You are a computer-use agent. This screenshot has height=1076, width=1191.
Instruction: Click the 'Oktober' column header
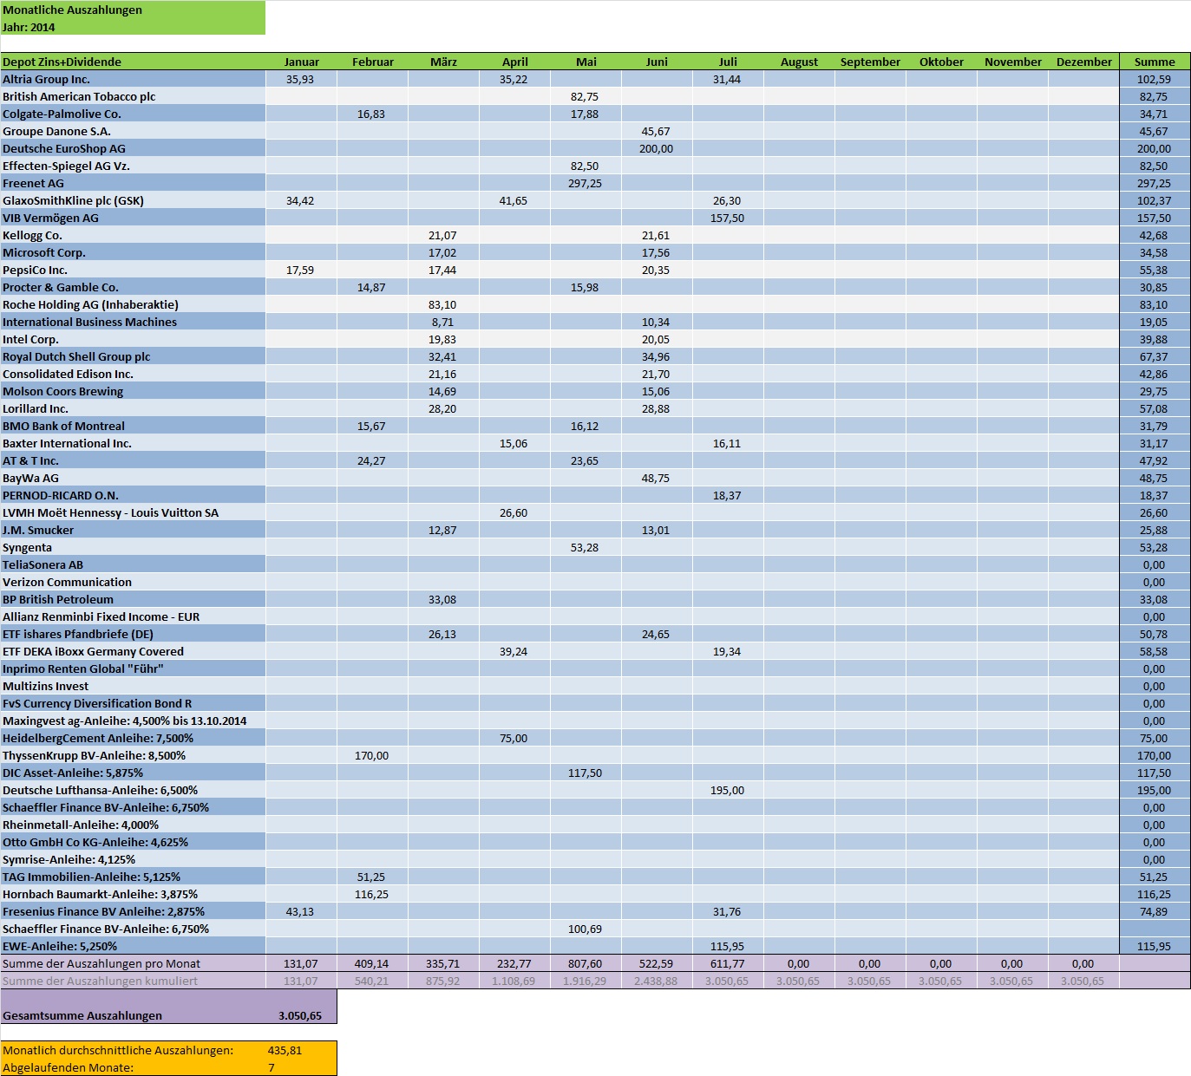[x=941, y=62]
